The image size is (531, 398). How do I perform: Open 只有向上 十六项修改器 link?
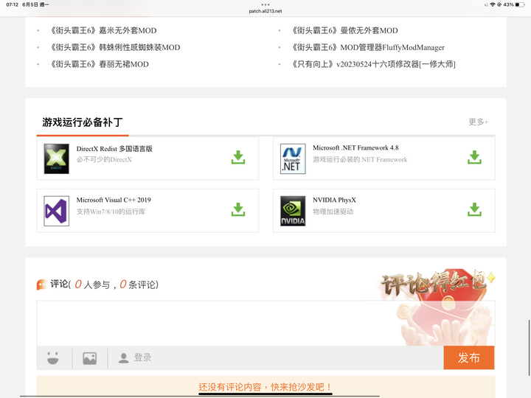click(x=373, y=64)
